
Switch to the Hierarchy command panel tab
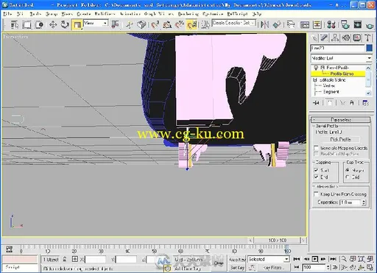click(x=335, y=38)
